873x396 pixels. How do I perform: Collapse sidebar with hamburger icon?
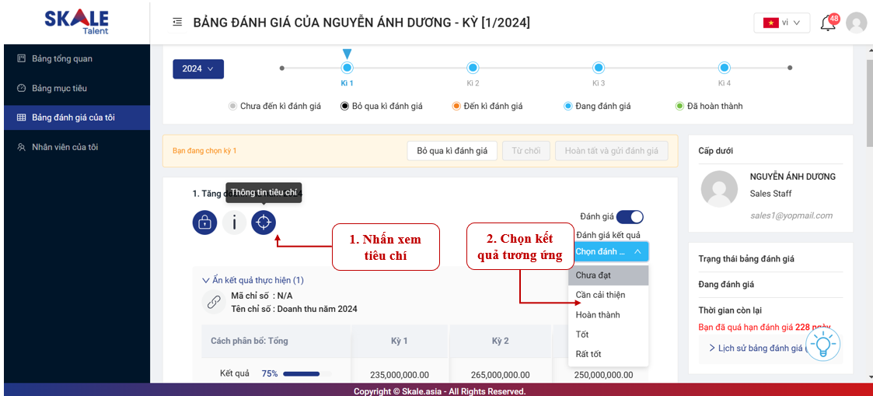177,23
